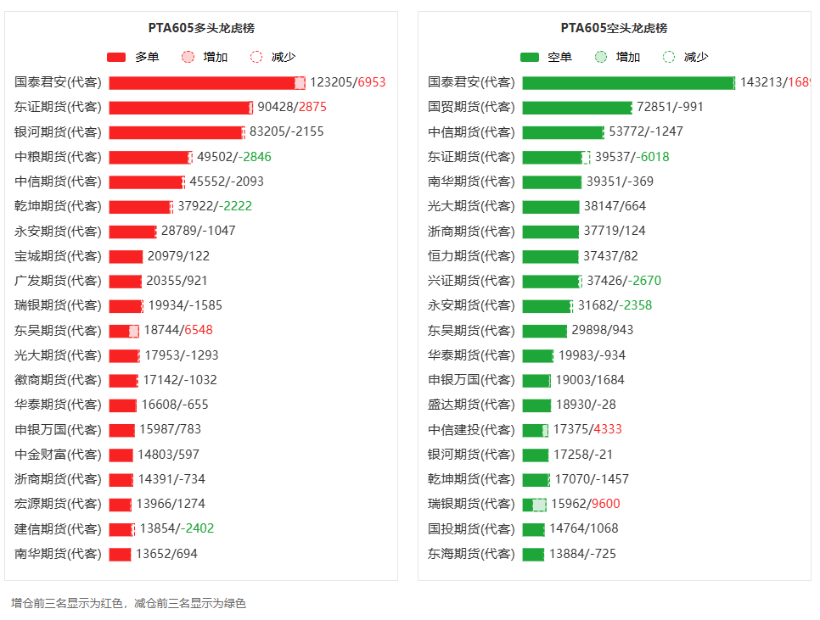Click 中信建投(代客) label in short chart
820x620 pixels.
(471, 430)
